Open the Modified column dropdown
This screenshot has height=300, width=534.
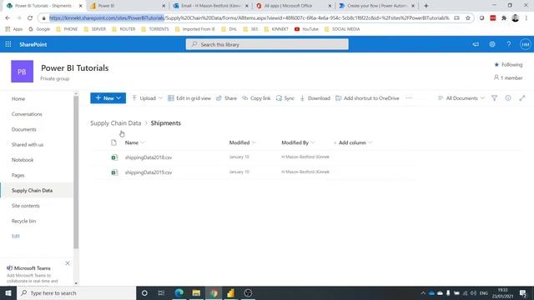(254, 142)
